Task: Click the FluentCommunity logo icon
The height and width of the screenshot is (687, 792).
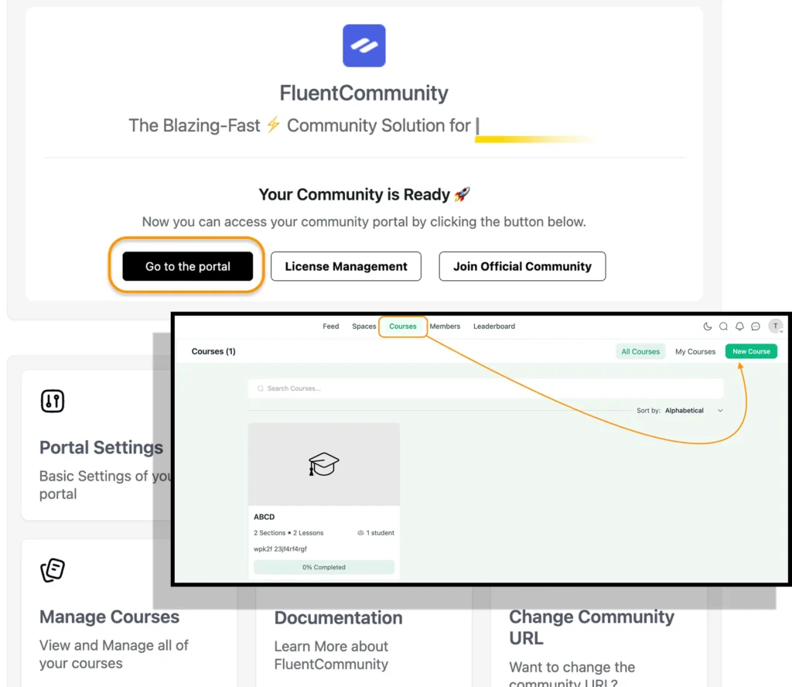Action: point(364,46)
